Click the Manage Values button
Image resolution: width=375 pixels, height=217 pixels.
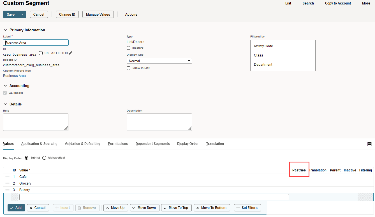coord(98,15)
